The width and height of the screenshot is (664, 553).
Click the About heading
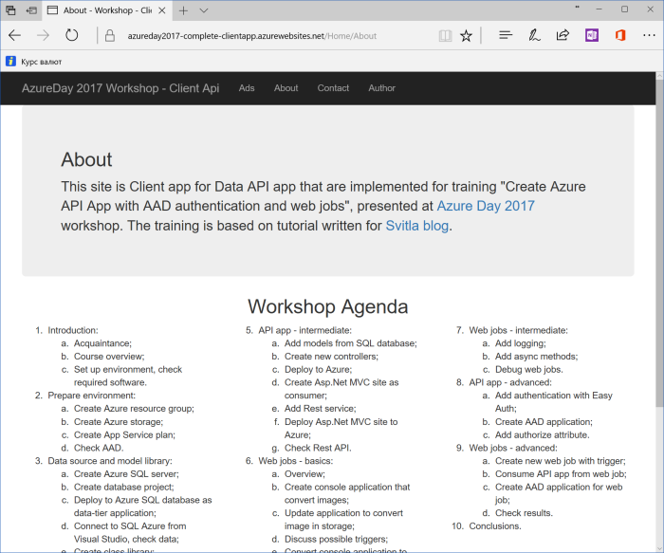(86, 159)
